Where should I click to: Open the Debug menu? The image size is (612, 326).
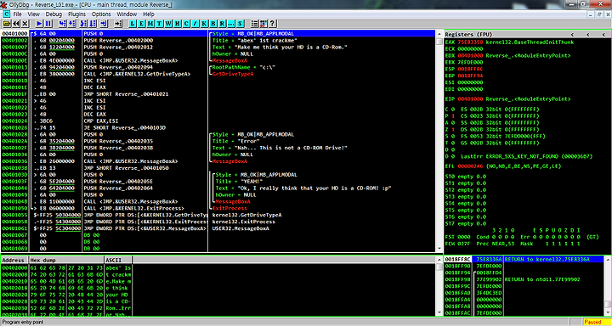pyautogui.click(x=54, y=14)
